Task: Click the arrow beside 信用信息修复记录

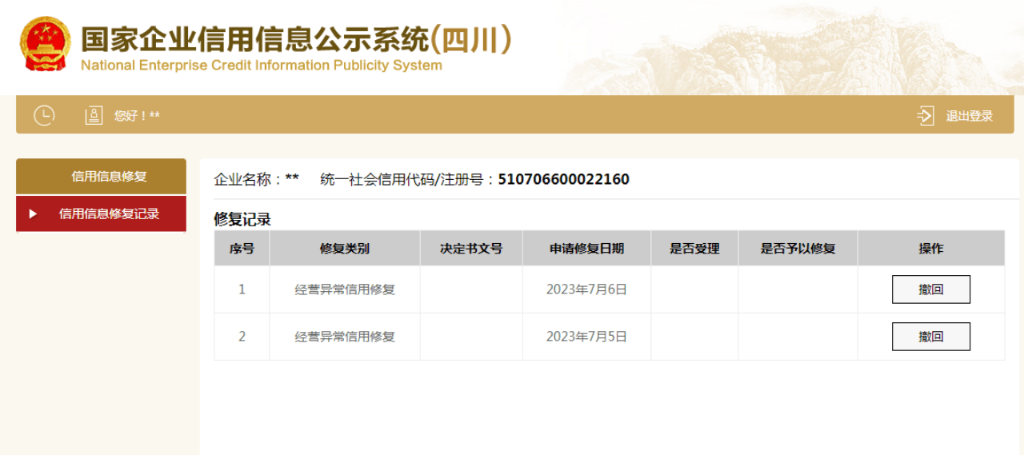Action: [x=33, y=214]
